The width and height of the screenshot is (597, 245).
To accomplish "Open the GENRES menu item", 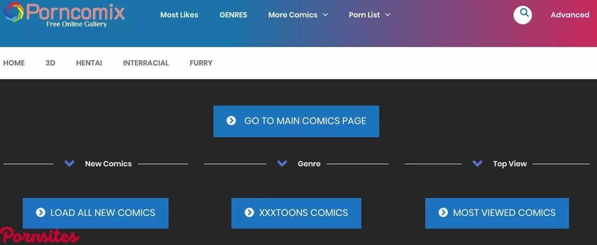I will [233, 15].
